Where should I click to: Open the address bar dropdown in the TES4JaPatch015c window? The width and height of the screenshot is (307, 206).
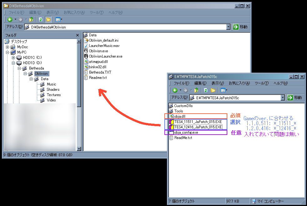pyautogui.click(x=283, y=98)
